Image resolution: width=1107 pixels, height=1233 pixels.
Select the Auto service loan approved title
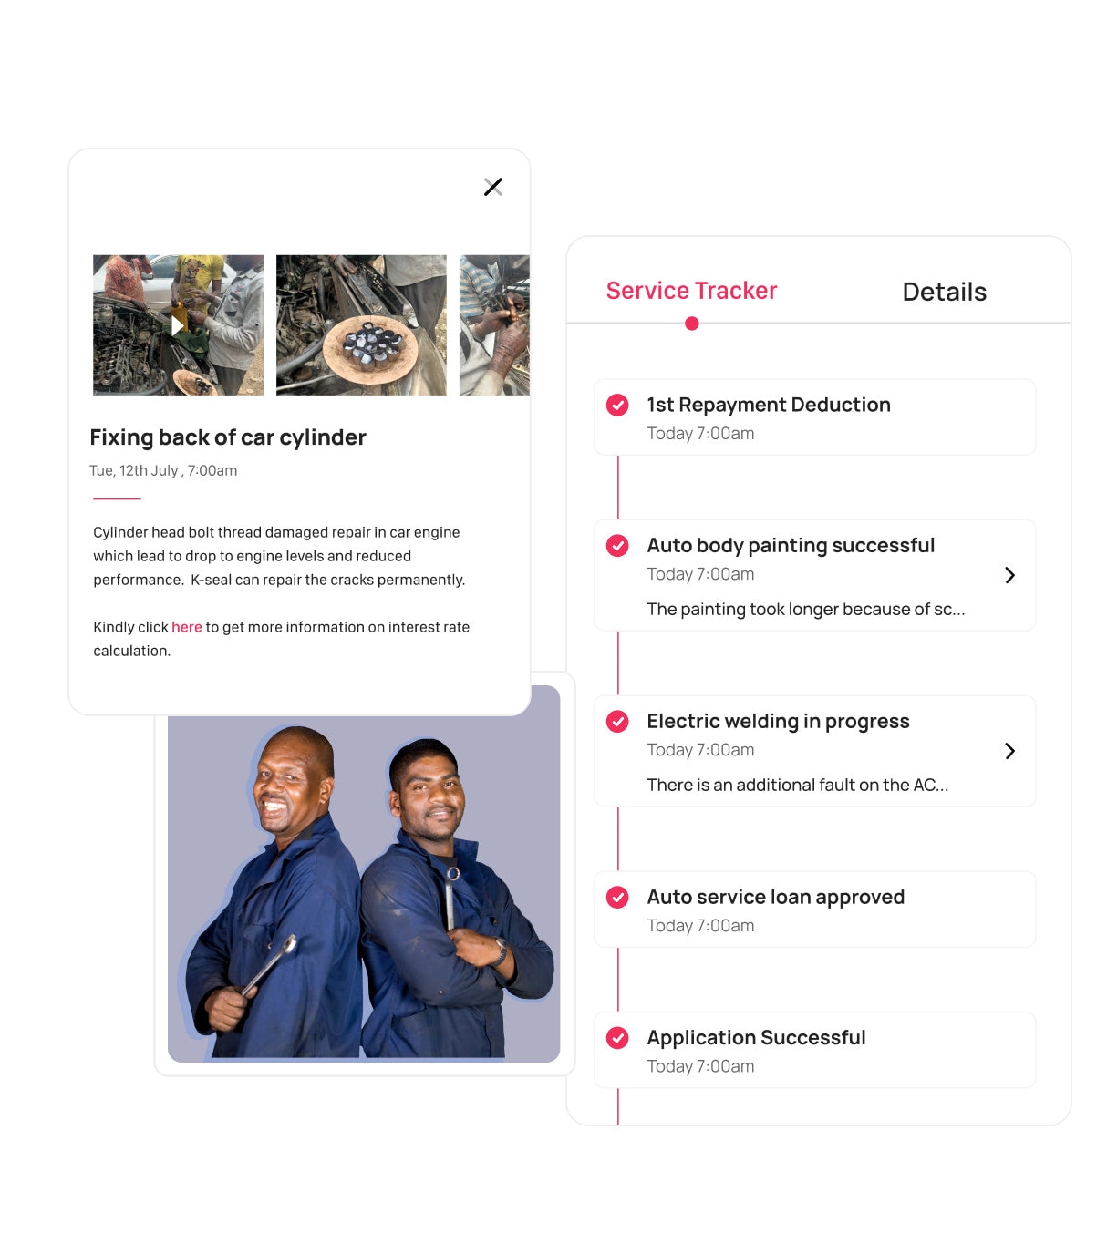tap(775, 897)
